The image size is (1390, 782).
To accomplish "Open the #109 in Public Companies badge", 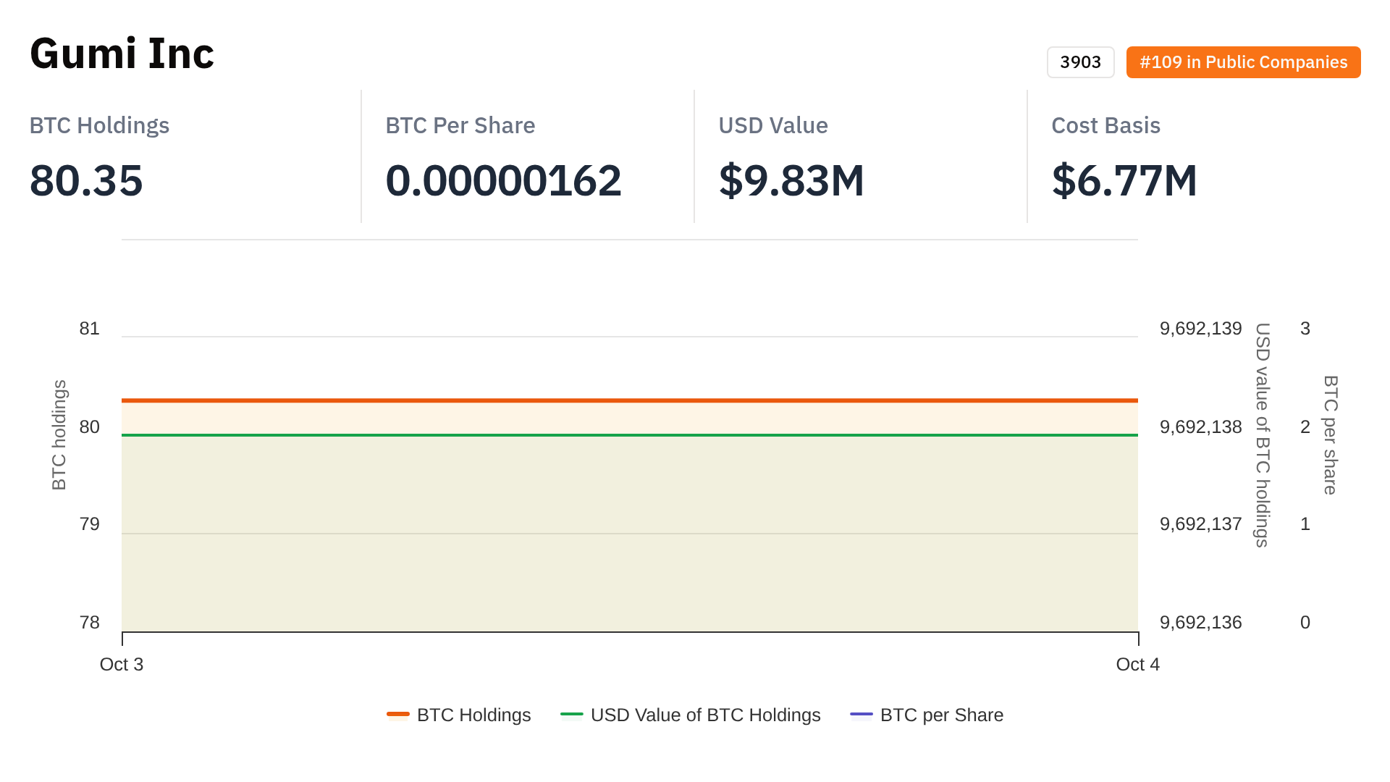I will click(1243, 62).
